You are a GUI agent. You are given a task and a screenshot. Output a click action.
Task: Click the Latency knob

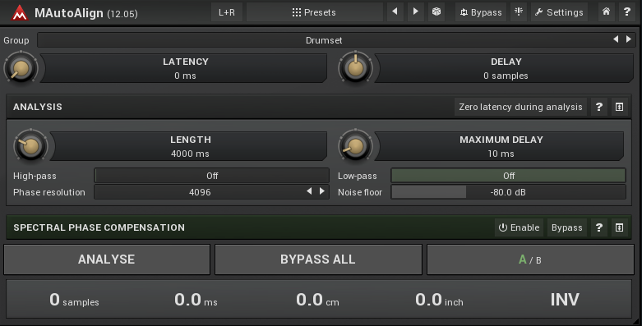21,68
